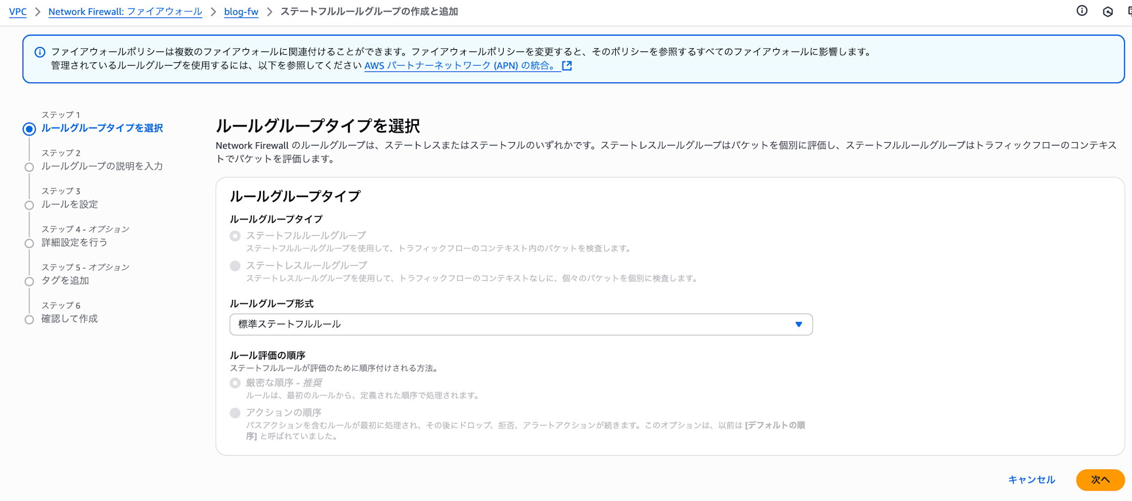Select the ステートレスルールグループ radio button

coord(235,266)
